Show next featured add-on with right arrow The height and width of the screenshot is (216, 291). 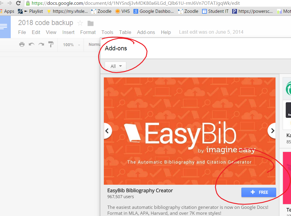coord(272,130)
